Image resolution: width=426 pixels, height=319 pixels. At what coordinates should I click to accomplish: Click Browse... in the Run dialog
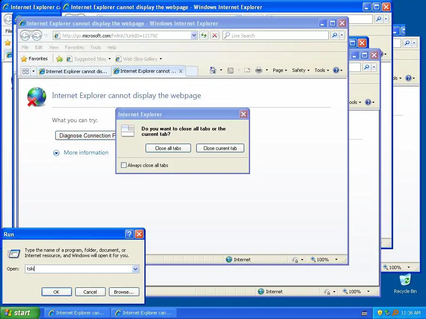[124, 292]
